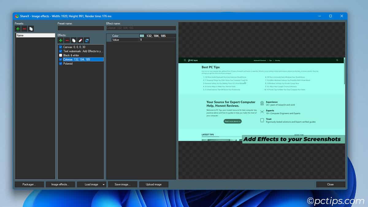The image size is (368, 207).
Task: Click the ShareX icon in the title bar
Action: coord(16,16)
